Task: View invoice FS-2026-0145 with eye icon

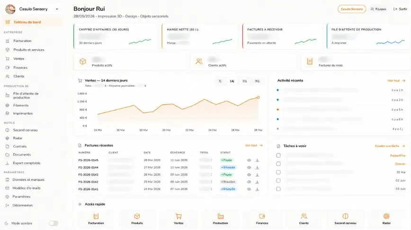Action: [249, 160]
